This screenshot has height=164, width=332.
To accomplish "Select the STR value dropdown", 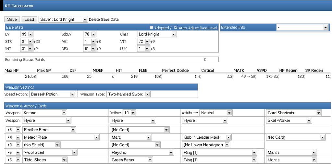I will pyautogui.click(x=26, y=41).
